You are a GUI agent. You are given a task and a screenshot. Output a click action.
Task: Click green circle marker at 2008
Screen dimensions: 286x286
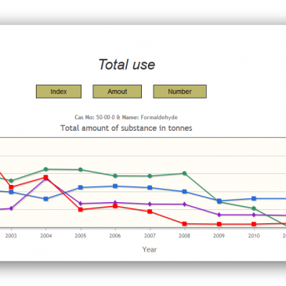click(184, 173)
